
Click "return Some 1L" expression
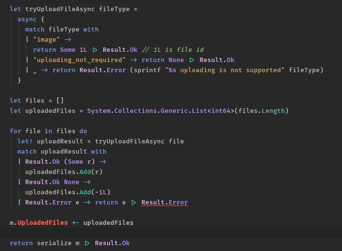(60, 50)
